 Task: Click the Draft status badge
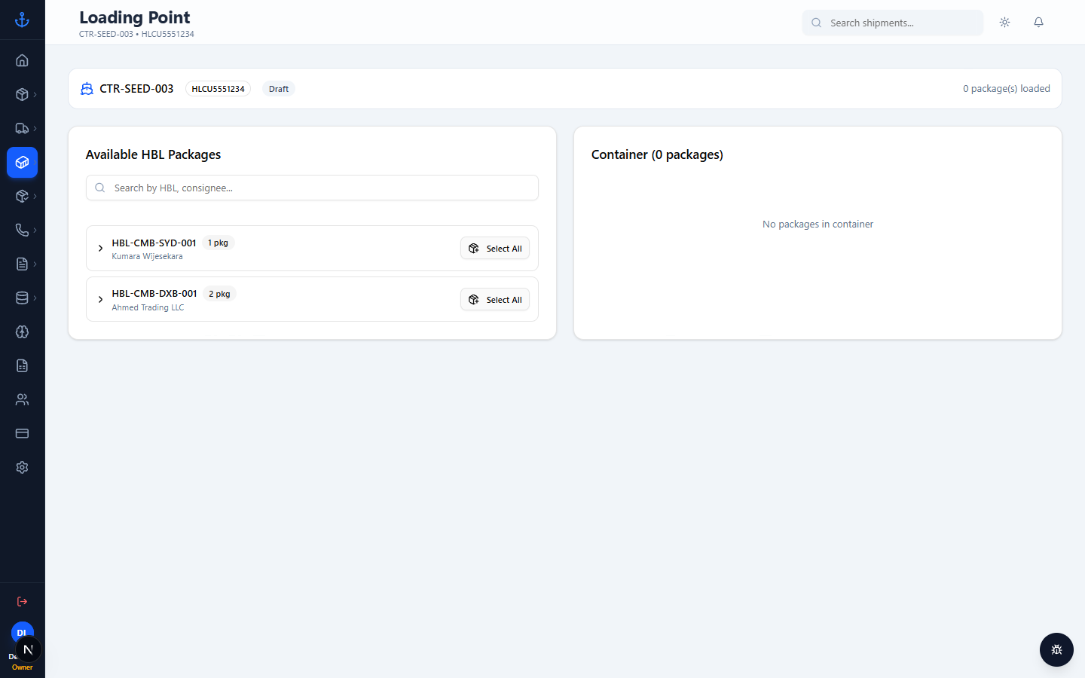(279, 89)
